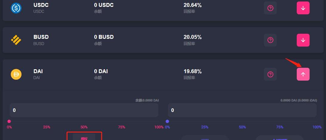Click the purple withdraw slider handle
Image resolution: width=326 pixels, height=140 pixels.
(x=167, y=121)
